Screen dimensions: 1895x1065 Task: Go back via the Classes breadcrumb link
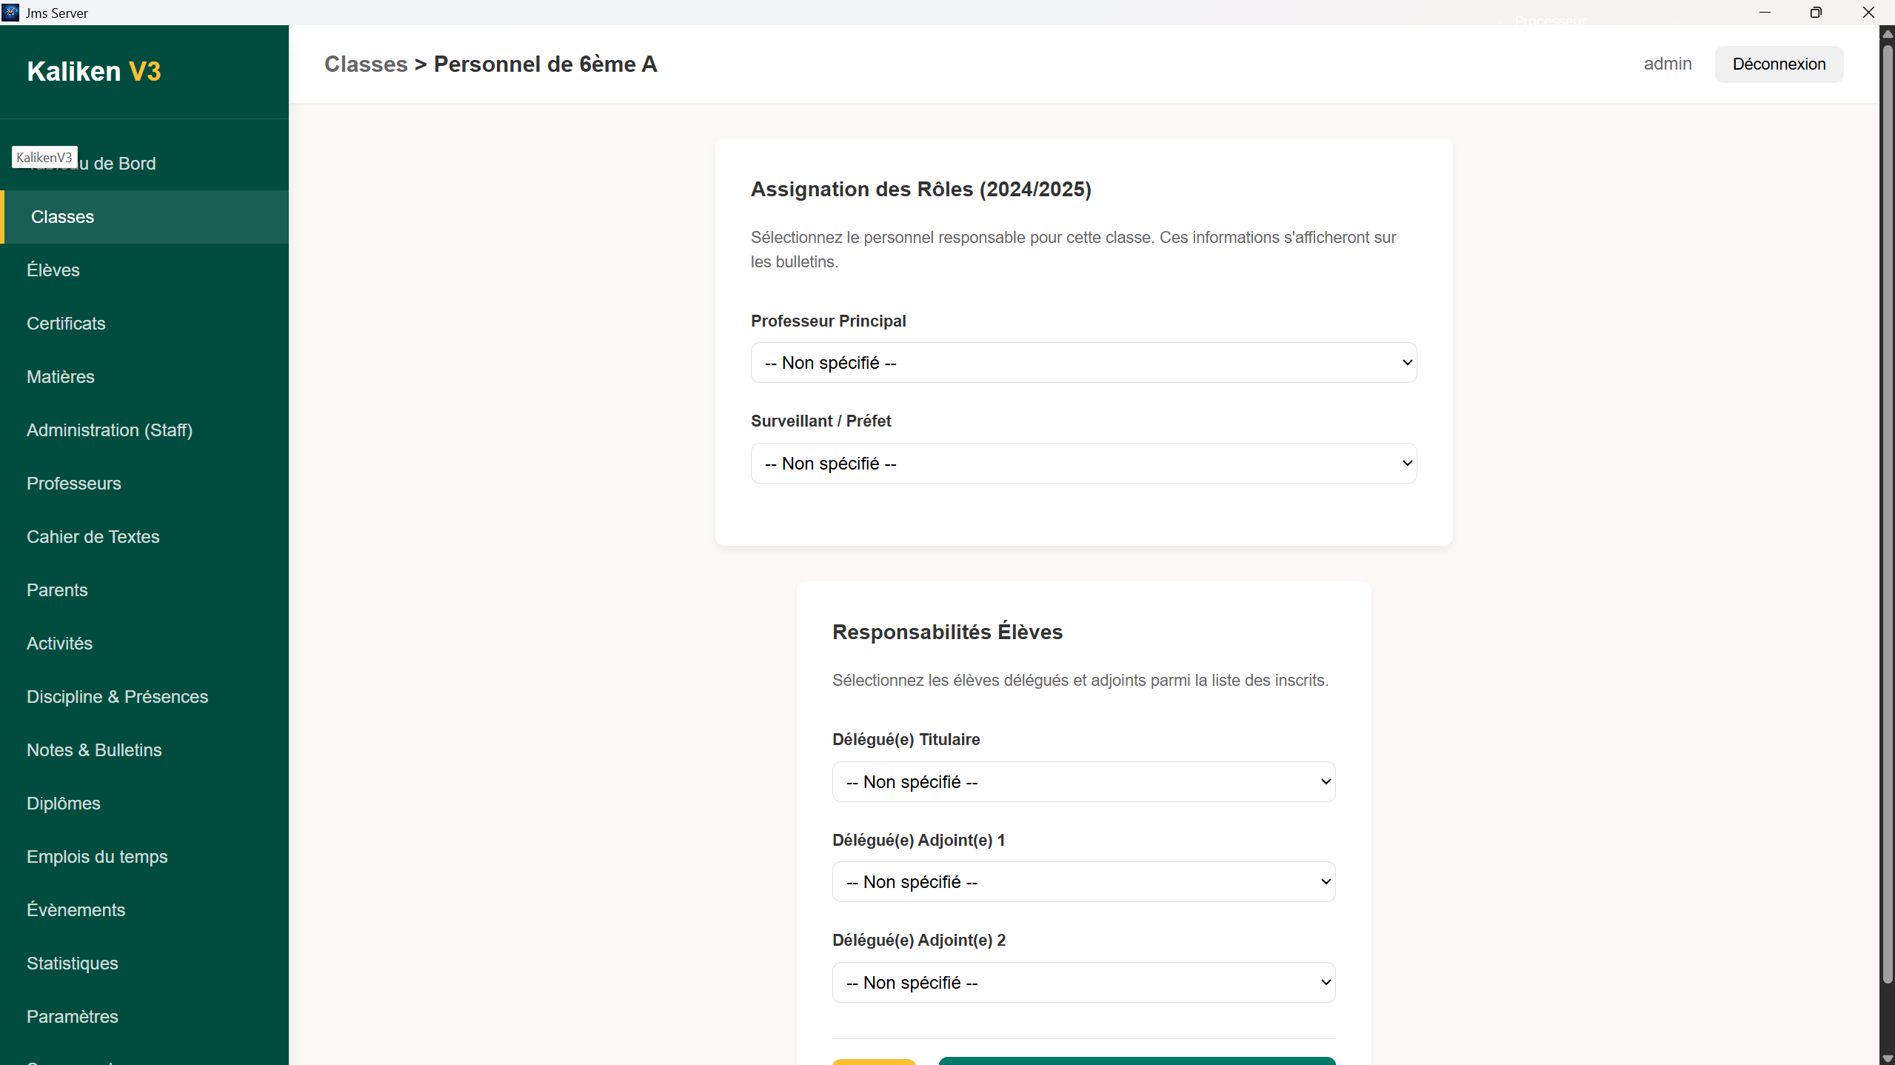[366, 64]
